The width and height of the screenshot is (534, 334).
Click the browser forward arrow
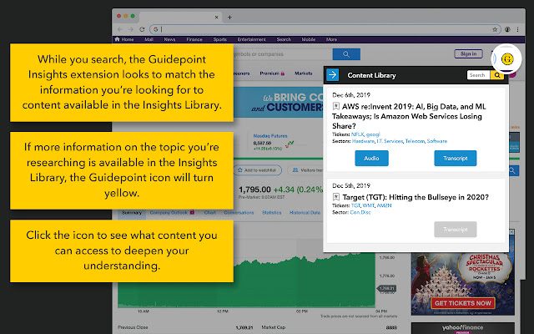click(x=131, y=29)
